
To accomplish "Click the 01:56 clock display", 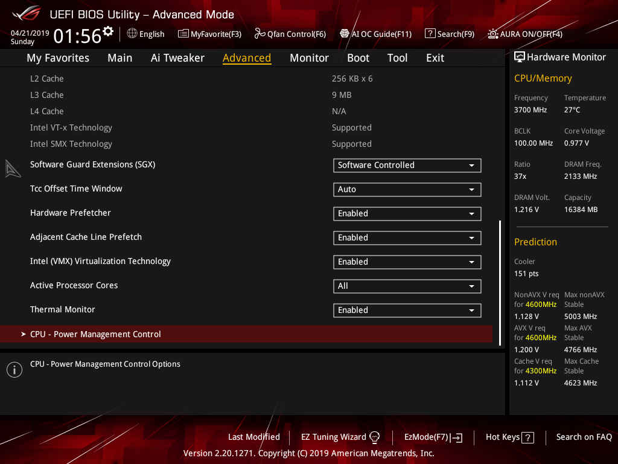I will 77,36.
